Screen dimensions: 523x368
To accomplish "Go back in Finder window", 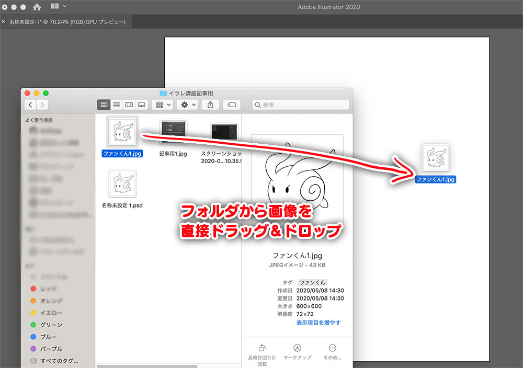I will point(30,105).
